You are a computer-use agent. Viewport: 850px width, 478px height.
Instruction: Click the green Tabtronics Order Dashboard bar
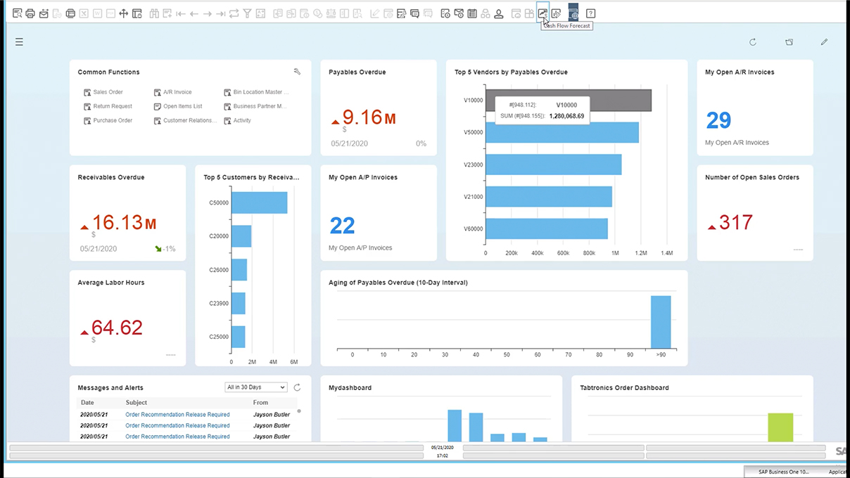point(780,427)
